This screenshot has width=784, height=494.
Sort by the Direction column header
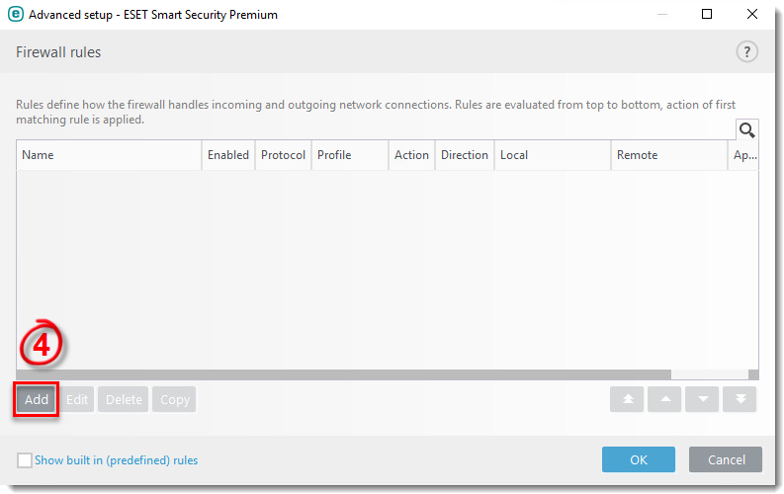(x=465, y=155)
